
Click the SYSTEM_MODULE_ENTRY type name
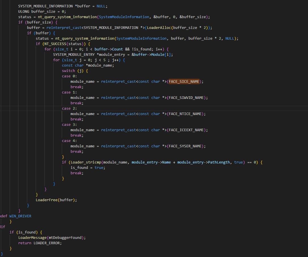(x=74, y=55)
